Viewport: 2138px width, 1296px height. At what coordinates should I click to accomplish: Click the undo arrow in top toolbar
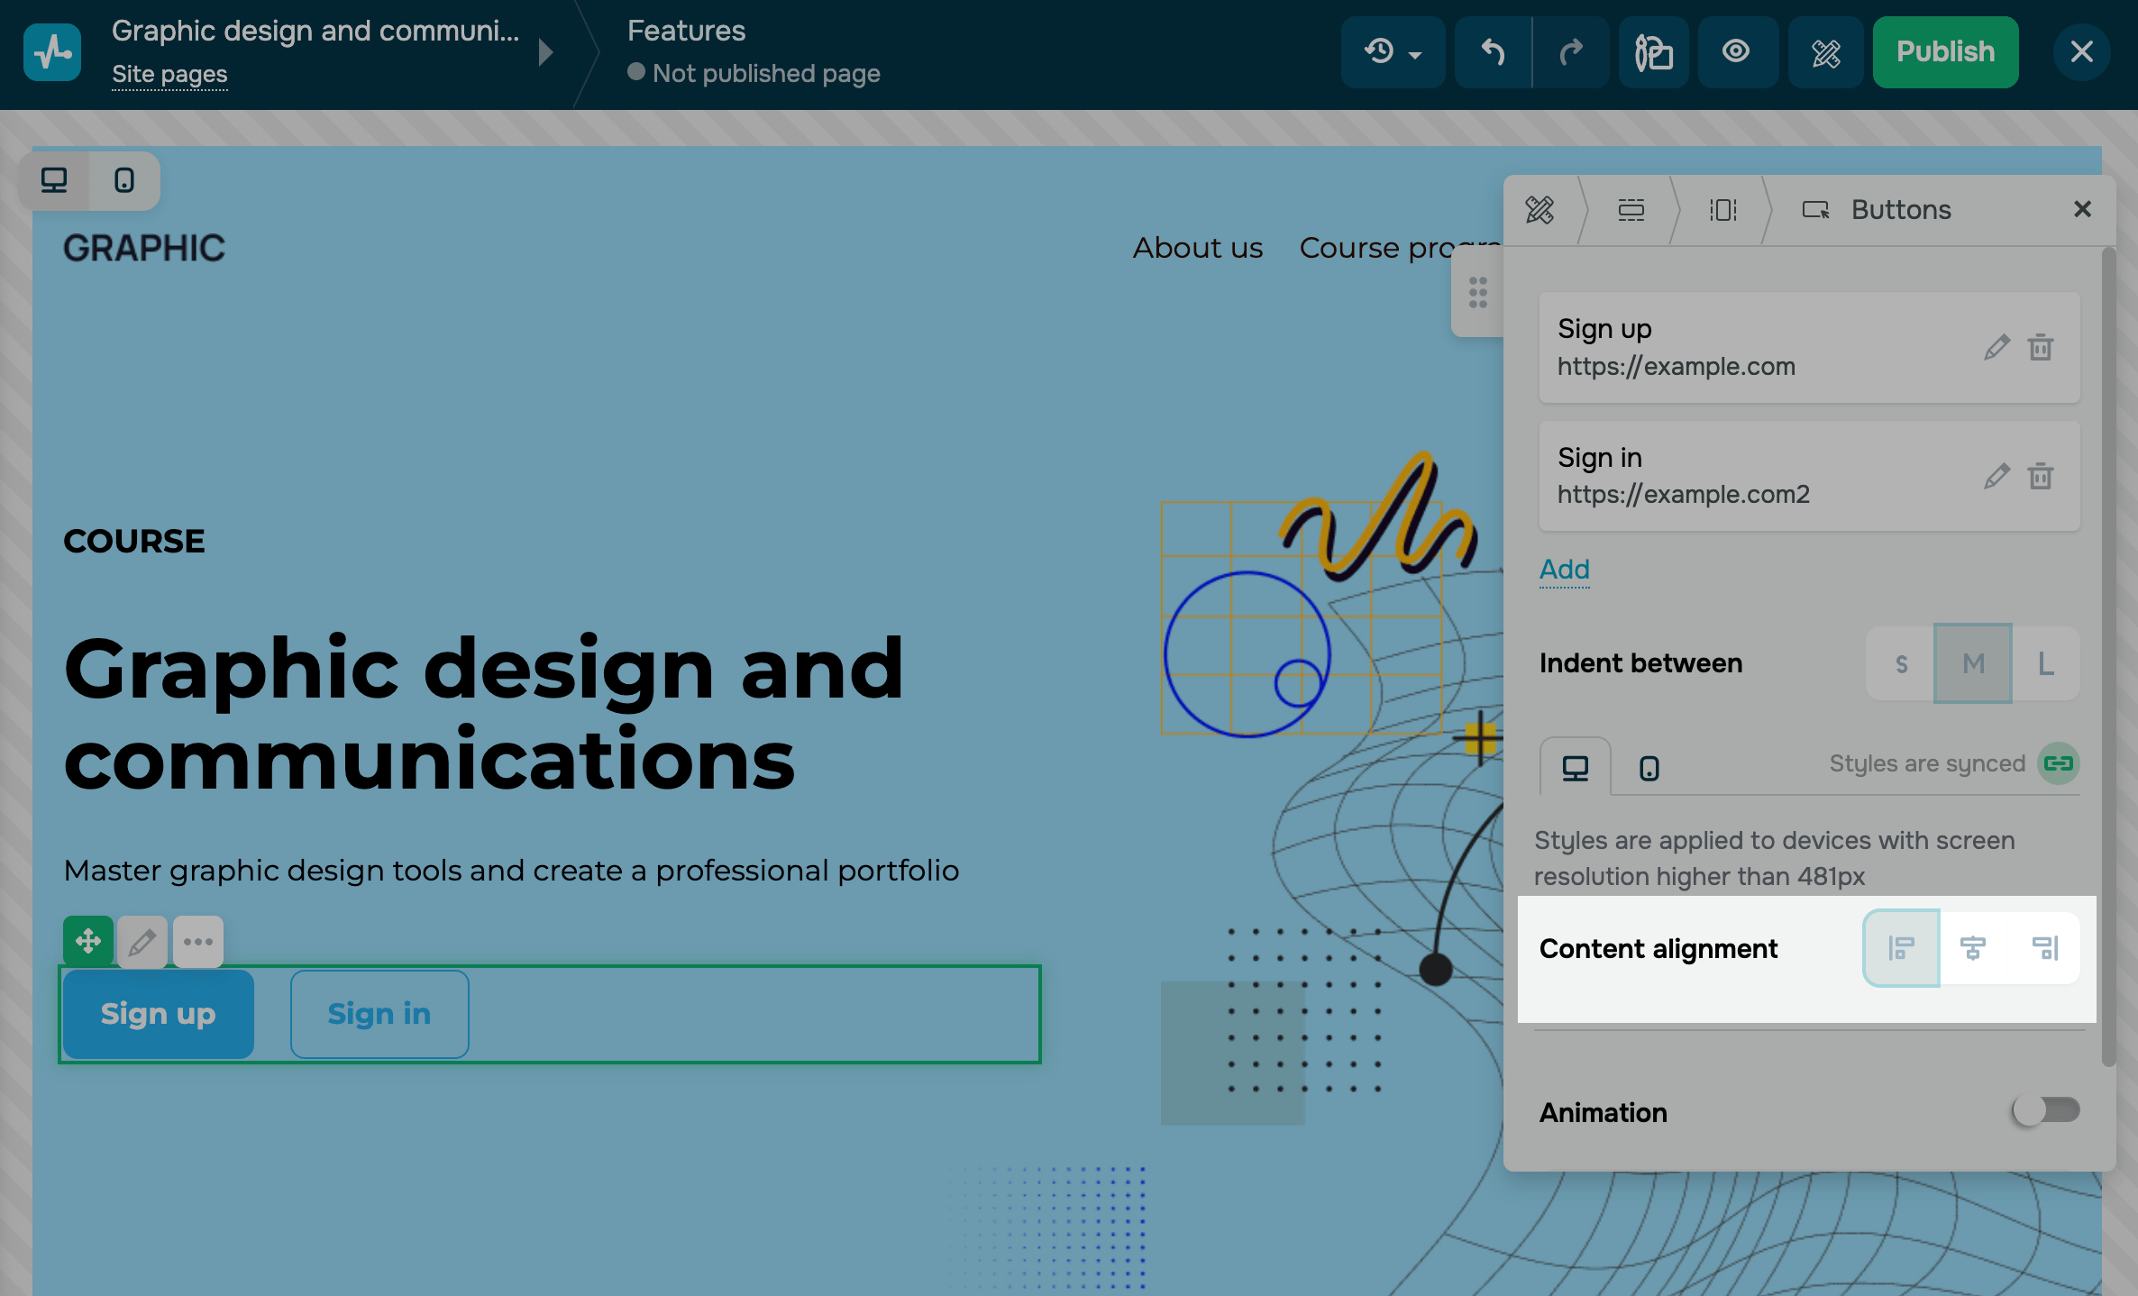coord(1493,52)
